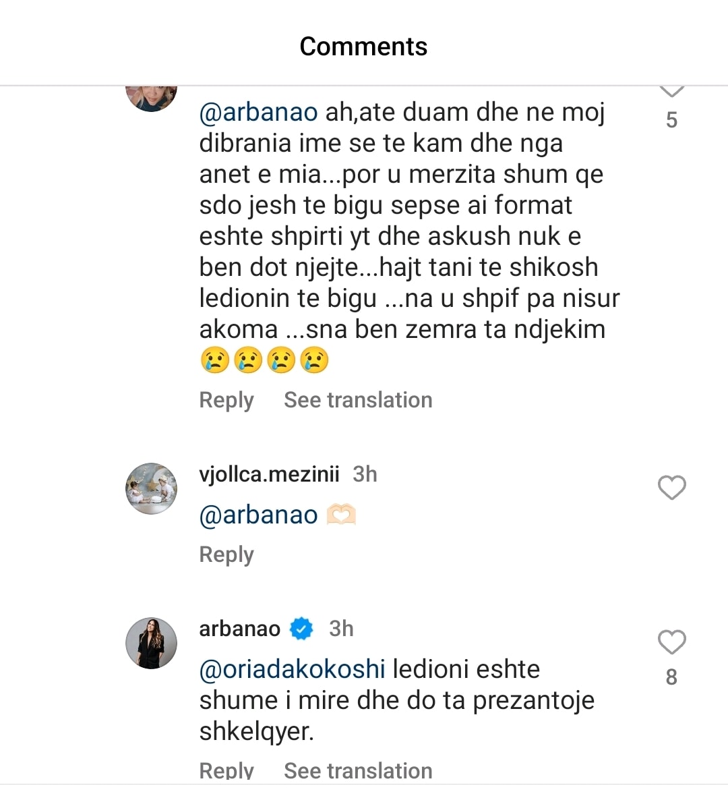Image resolution: width=728 pixels, height=798 pixels.
Task: Show translation of arbanao's comment
Action: [358, 770]
